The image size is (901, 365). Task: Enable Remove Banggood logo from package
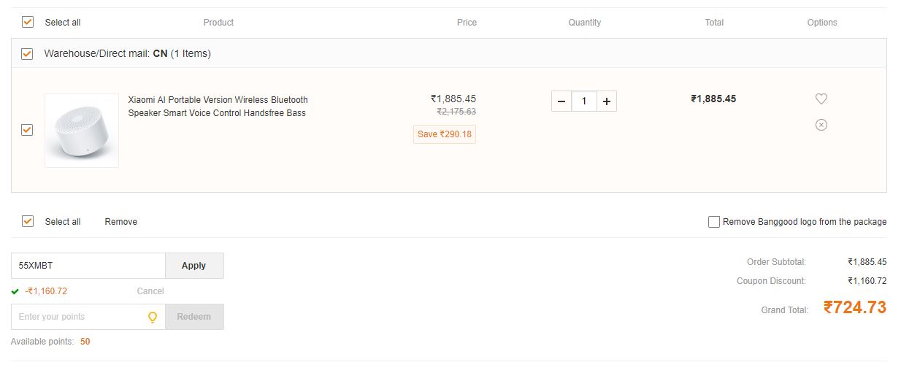(x=714, y=222)
